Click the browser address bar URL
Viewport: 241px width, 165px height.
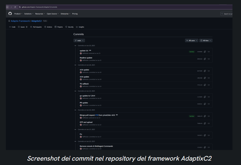coord(39,7)
